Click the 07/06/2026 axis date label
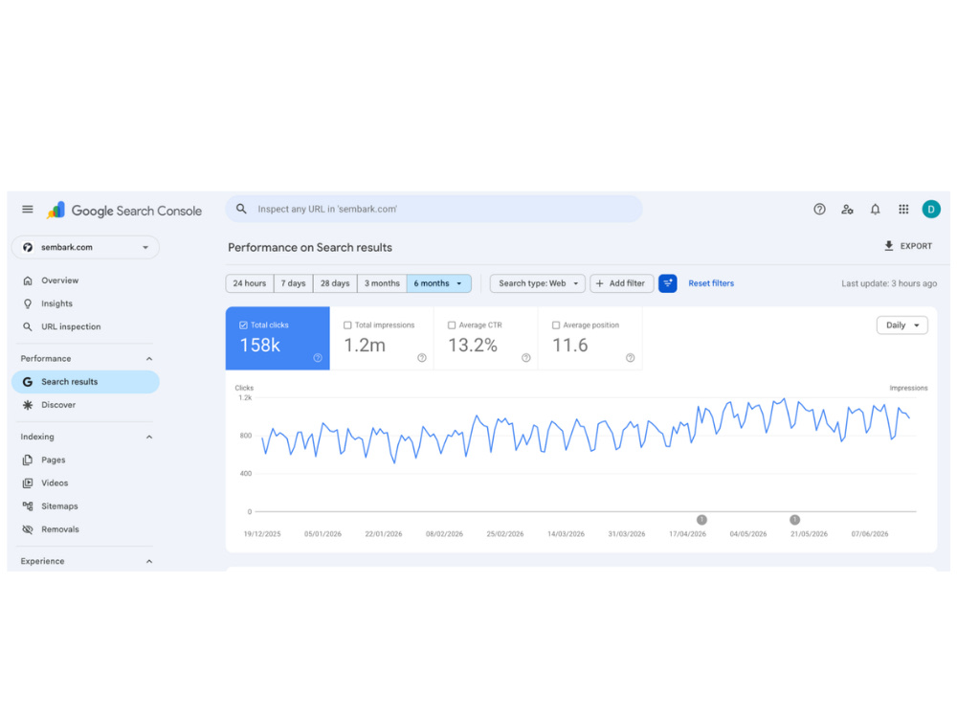 click(x=870, y=534)
